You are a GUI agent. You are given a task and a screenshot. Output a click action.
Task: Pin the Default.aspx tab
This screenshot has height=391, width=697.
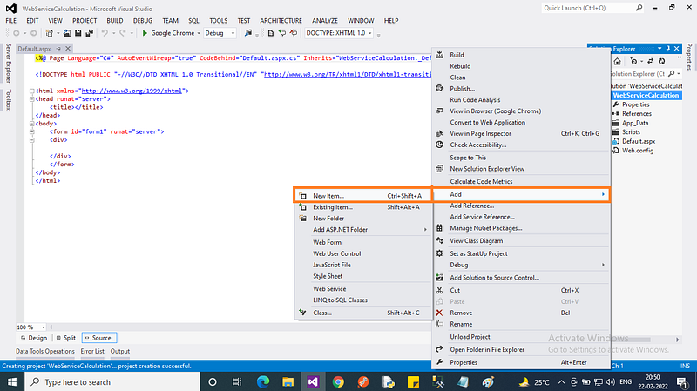[58, 49]
